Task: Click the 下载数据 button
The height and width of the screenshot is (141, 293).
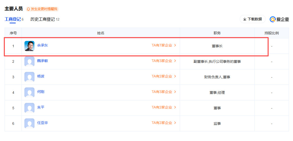Action: tap(252, 19)
